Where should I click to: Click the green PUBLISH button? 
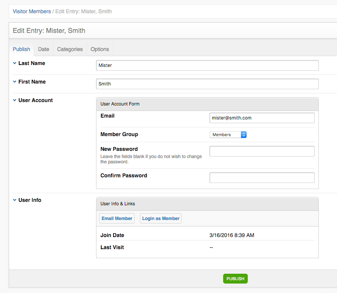click(235, 279)
